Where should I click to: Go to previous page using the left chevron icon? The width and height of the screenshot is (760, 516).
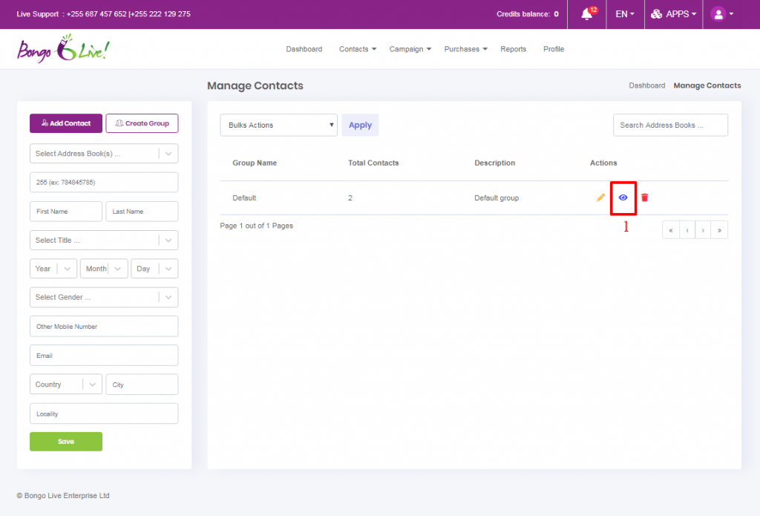pos(687,229)
